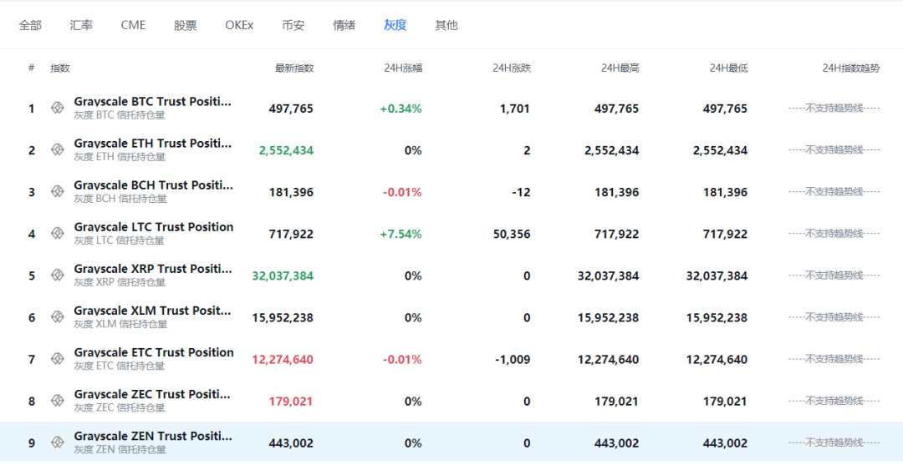The image size is (903, 465).
Task: Click the Grayscale BCH Trust row icon
Action: tap(58, 191)
